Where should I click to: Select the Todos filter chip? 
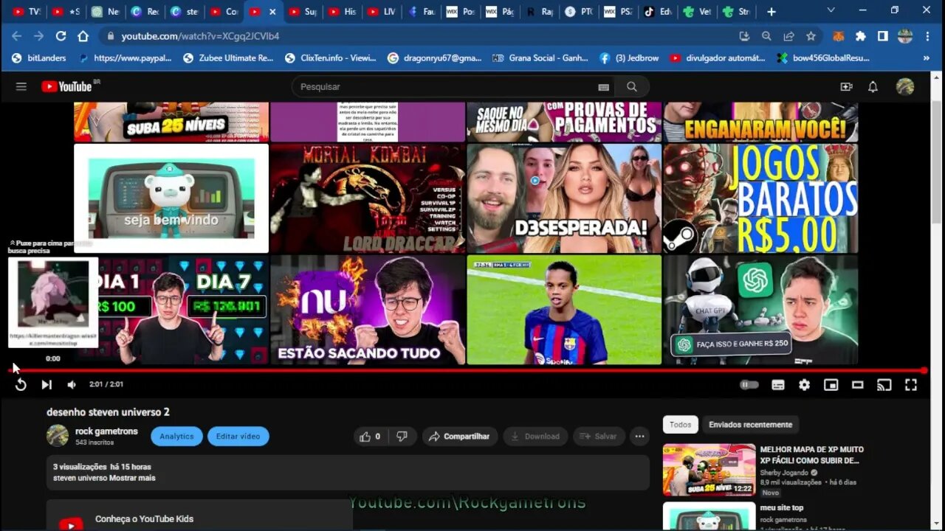point(681,425)
